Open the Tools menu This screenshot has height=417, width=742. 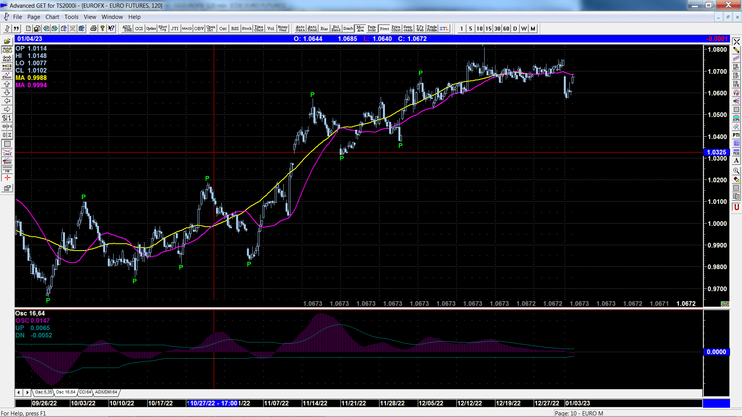71,17
